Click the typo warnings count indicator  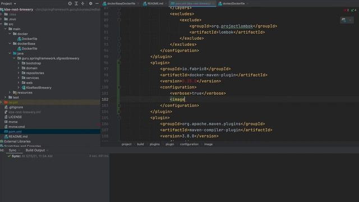point(354,10)
